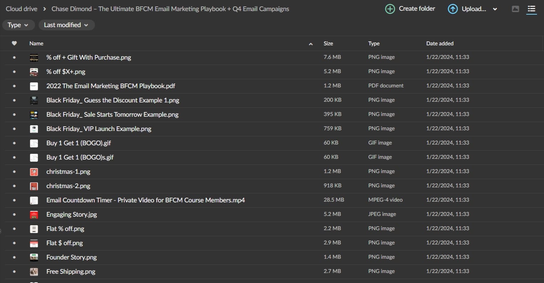
Task: Toggle favorite dot for Flat % off.png
Action: point(14,229)
